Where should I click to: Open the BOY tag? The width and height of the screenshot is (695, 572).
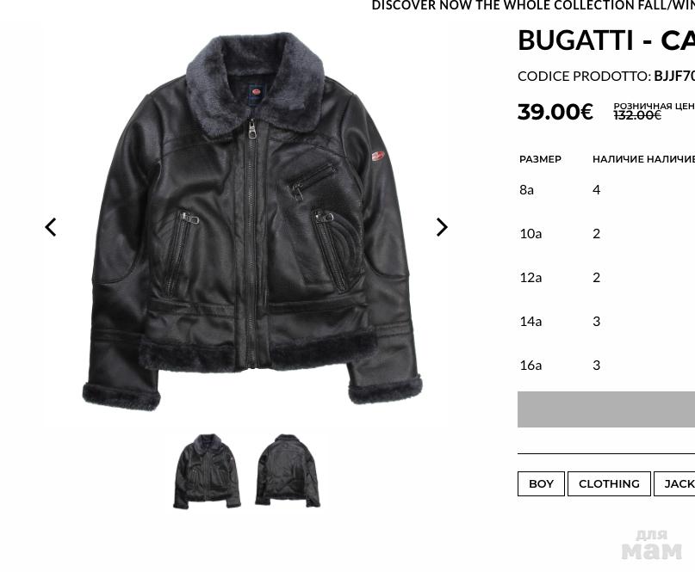[541, 484]
